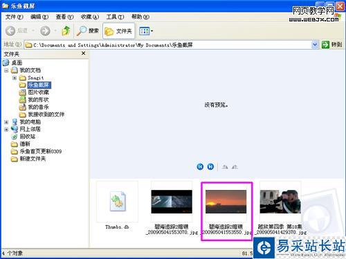The height and width of the screenshot is (259, 346).
Task: Click the 我的音乐 music folder icon
Action: point(23,107)
